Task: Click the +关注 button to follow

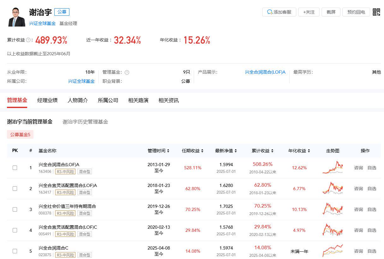Action: point(309,12)
